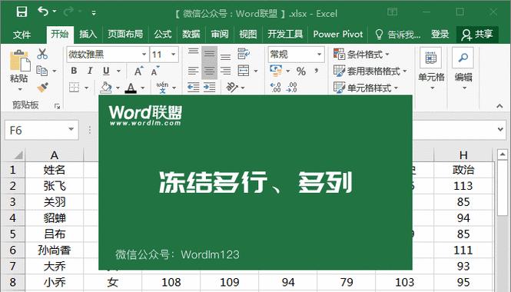Click the Save icon in quick access toolbar

(x=22, y=12)
